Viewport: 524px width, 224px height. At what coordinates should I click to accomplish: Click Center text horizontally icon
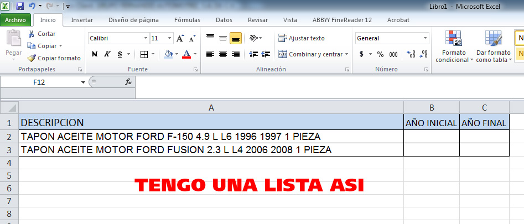[223, 54]
